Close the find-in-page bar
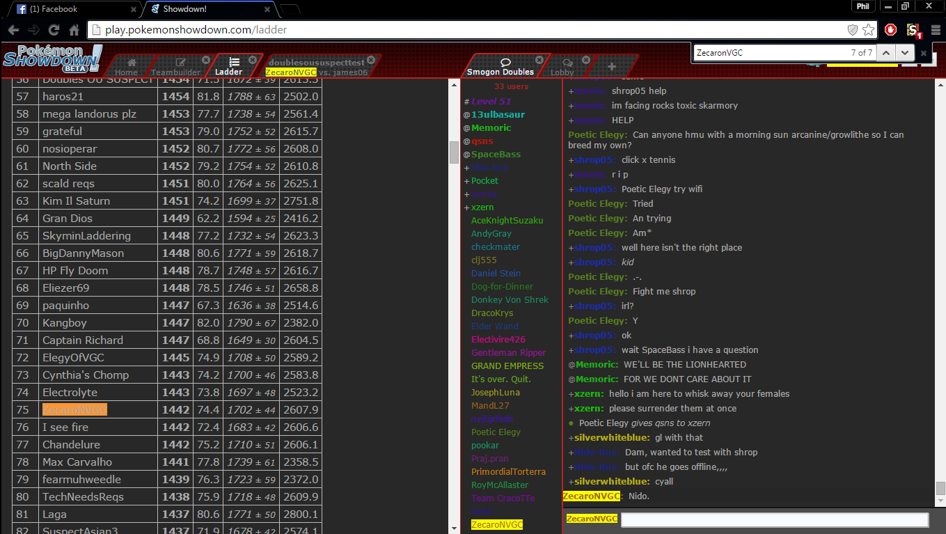 click(x=924, y=53)
